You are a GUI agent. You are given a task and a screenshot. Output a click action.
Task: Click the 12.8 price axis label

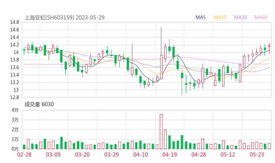[14, 97]
